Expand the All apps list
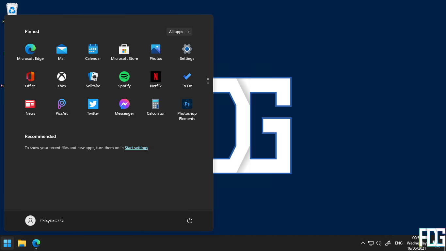The image size is (446, 251). pyautogui.click(x=179, y=32)
